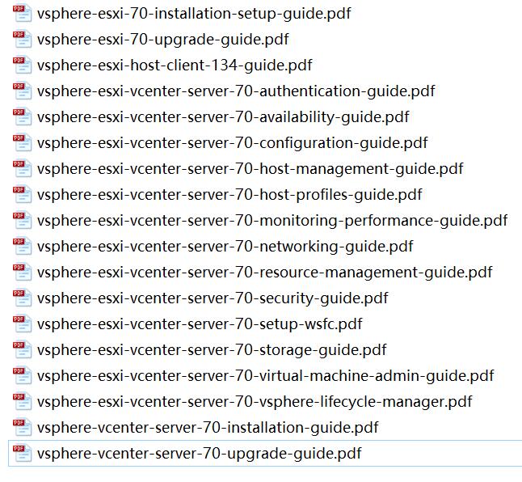Click PDF icon for configuration-guide.pdf
This screenshot has height=482, width=522.
tap(23, 143)
